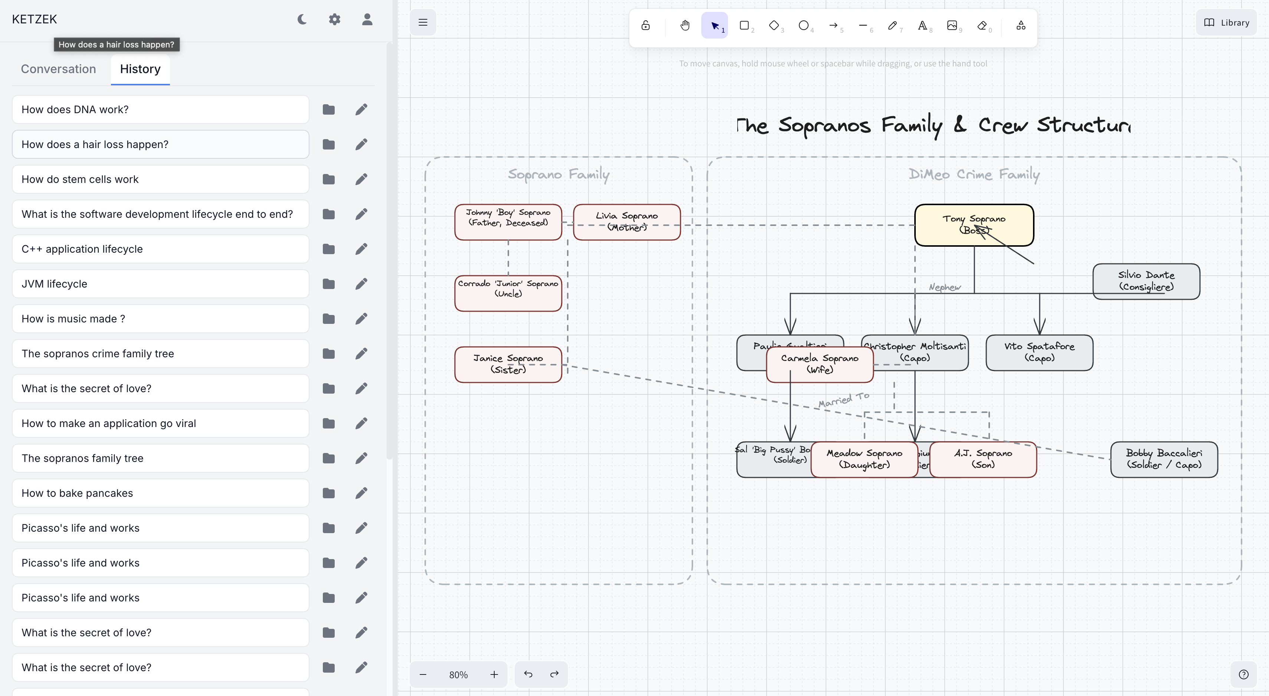Select the Rectangle shape tool

(744, 26)
